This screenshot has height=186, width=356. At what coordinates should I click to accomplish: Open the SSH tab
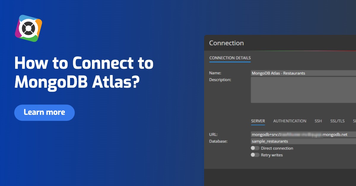click(318, 121)
